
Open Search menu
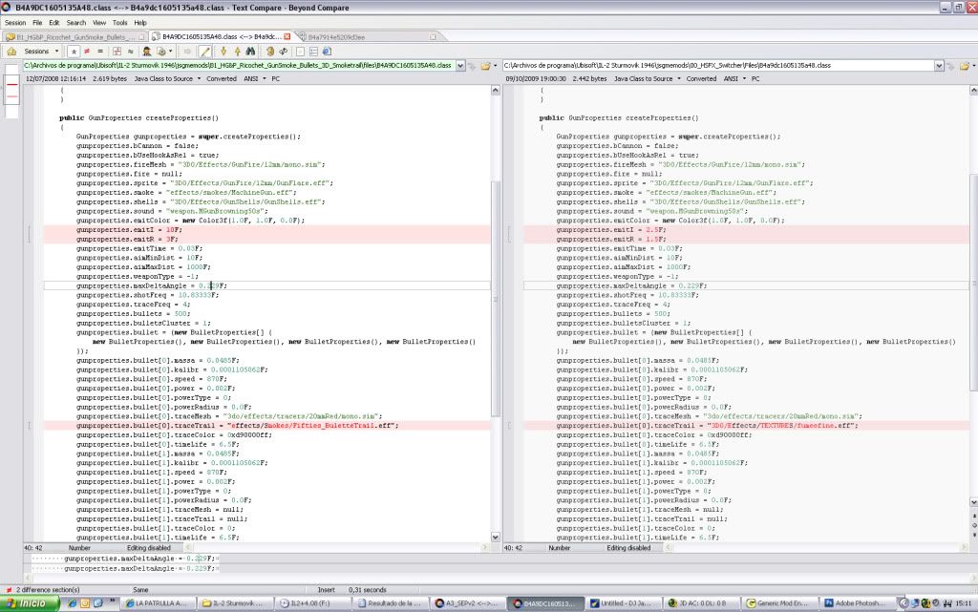point(76,22)
